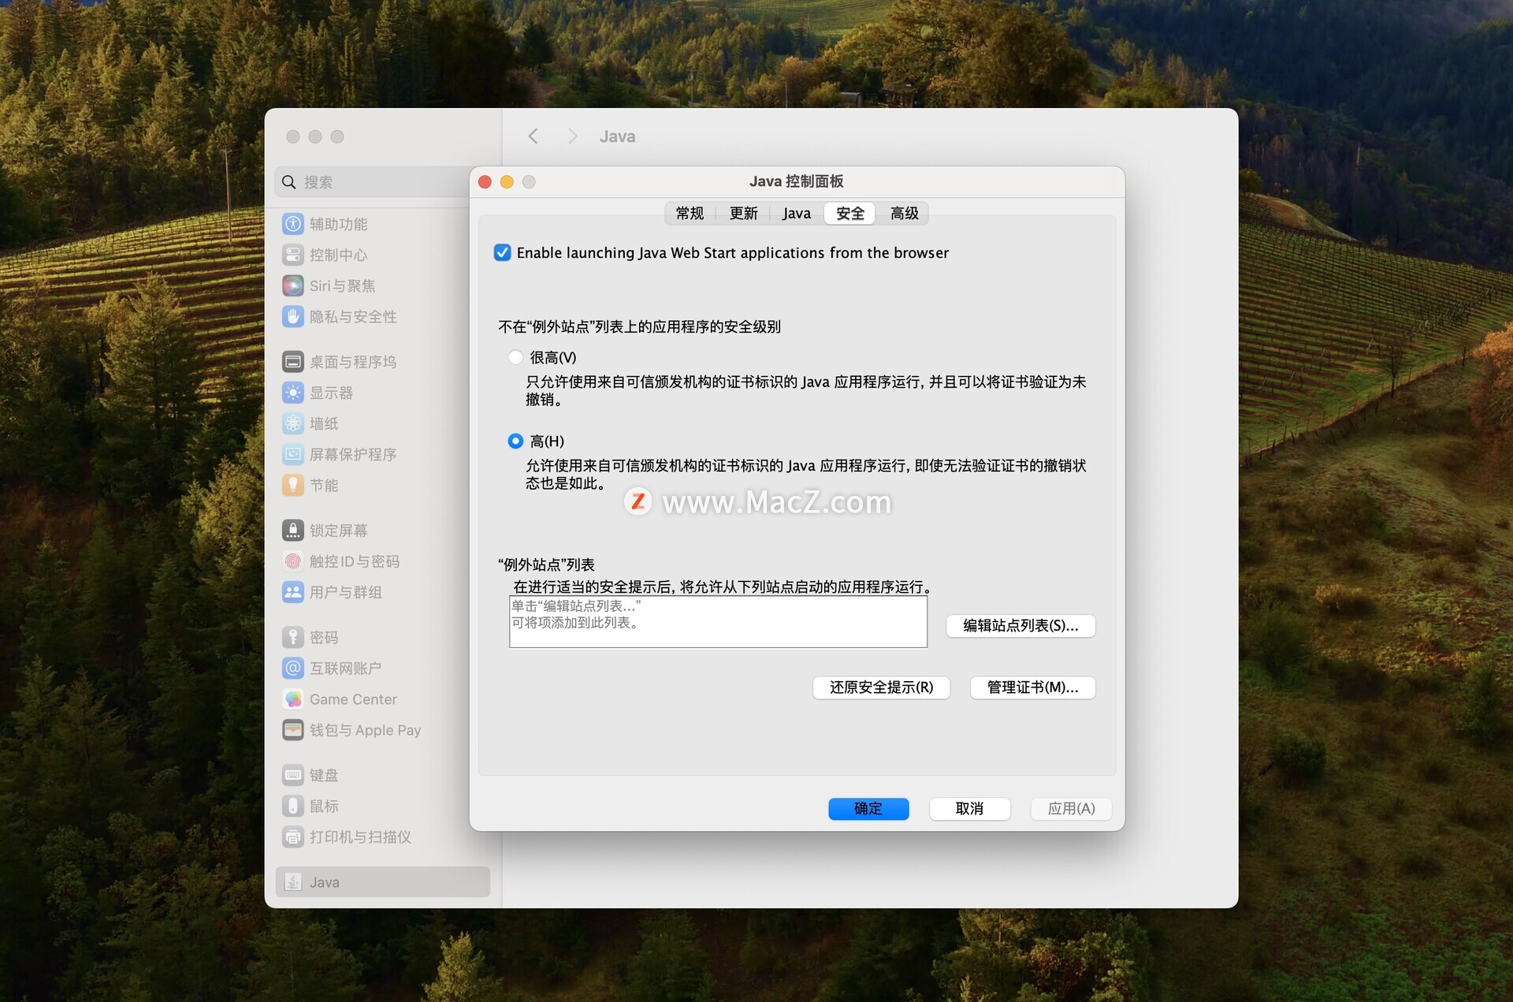Click the exception site list box
The width and height of the screenshot is (1513, 1002).
[718, 622]
